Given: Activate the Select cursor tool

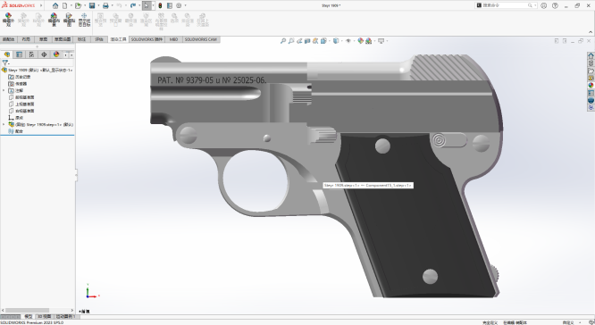Looking at the screenshot, I should pos(147,5).
